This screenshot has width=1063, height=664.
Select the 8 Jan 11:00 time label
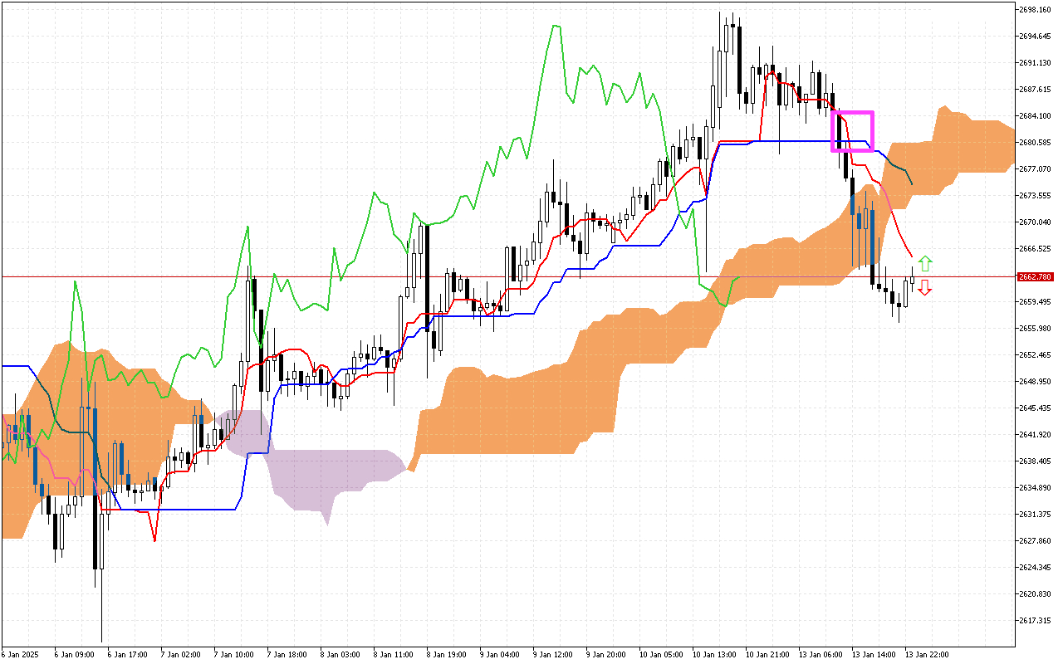click(x=392, y=655)
